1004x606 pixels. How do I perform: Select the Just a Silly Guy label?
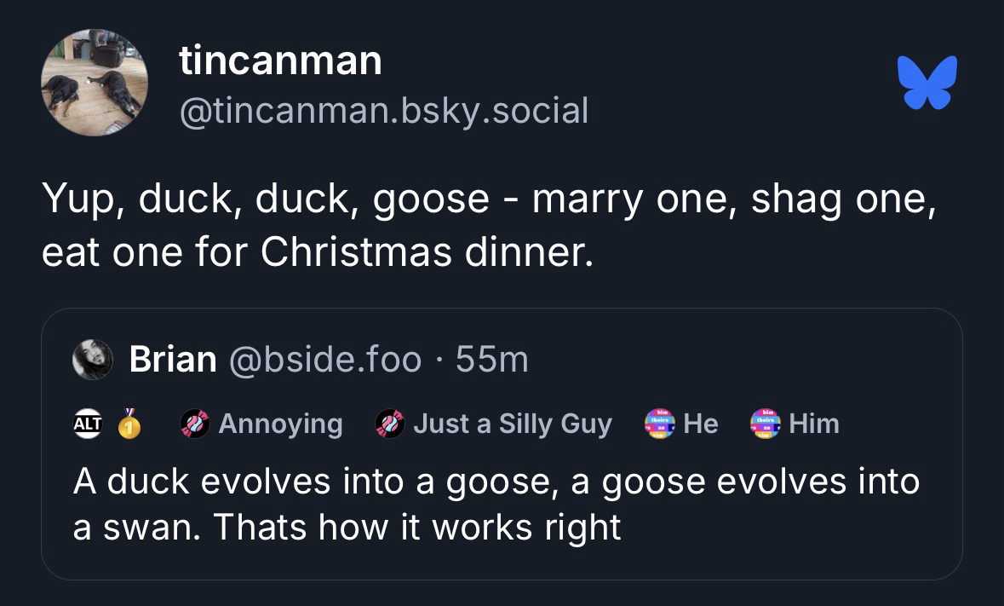pyautogui.click(x=512, y=424)
